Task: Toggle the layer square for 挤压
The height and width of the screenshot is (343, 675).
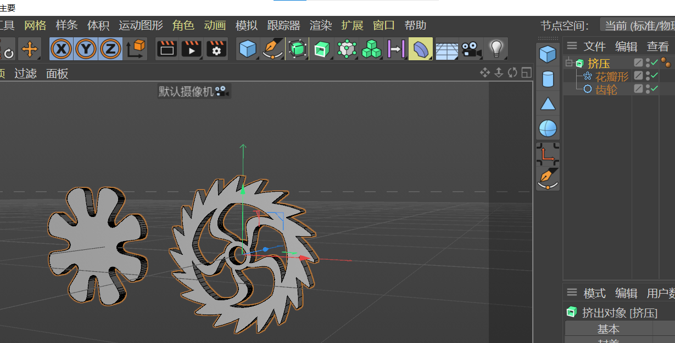Action: [x=638, y=62]
